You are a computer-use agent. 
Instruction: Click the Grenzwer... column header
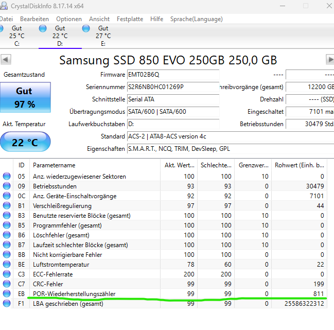pyautogui.click(x=253, y=165)
